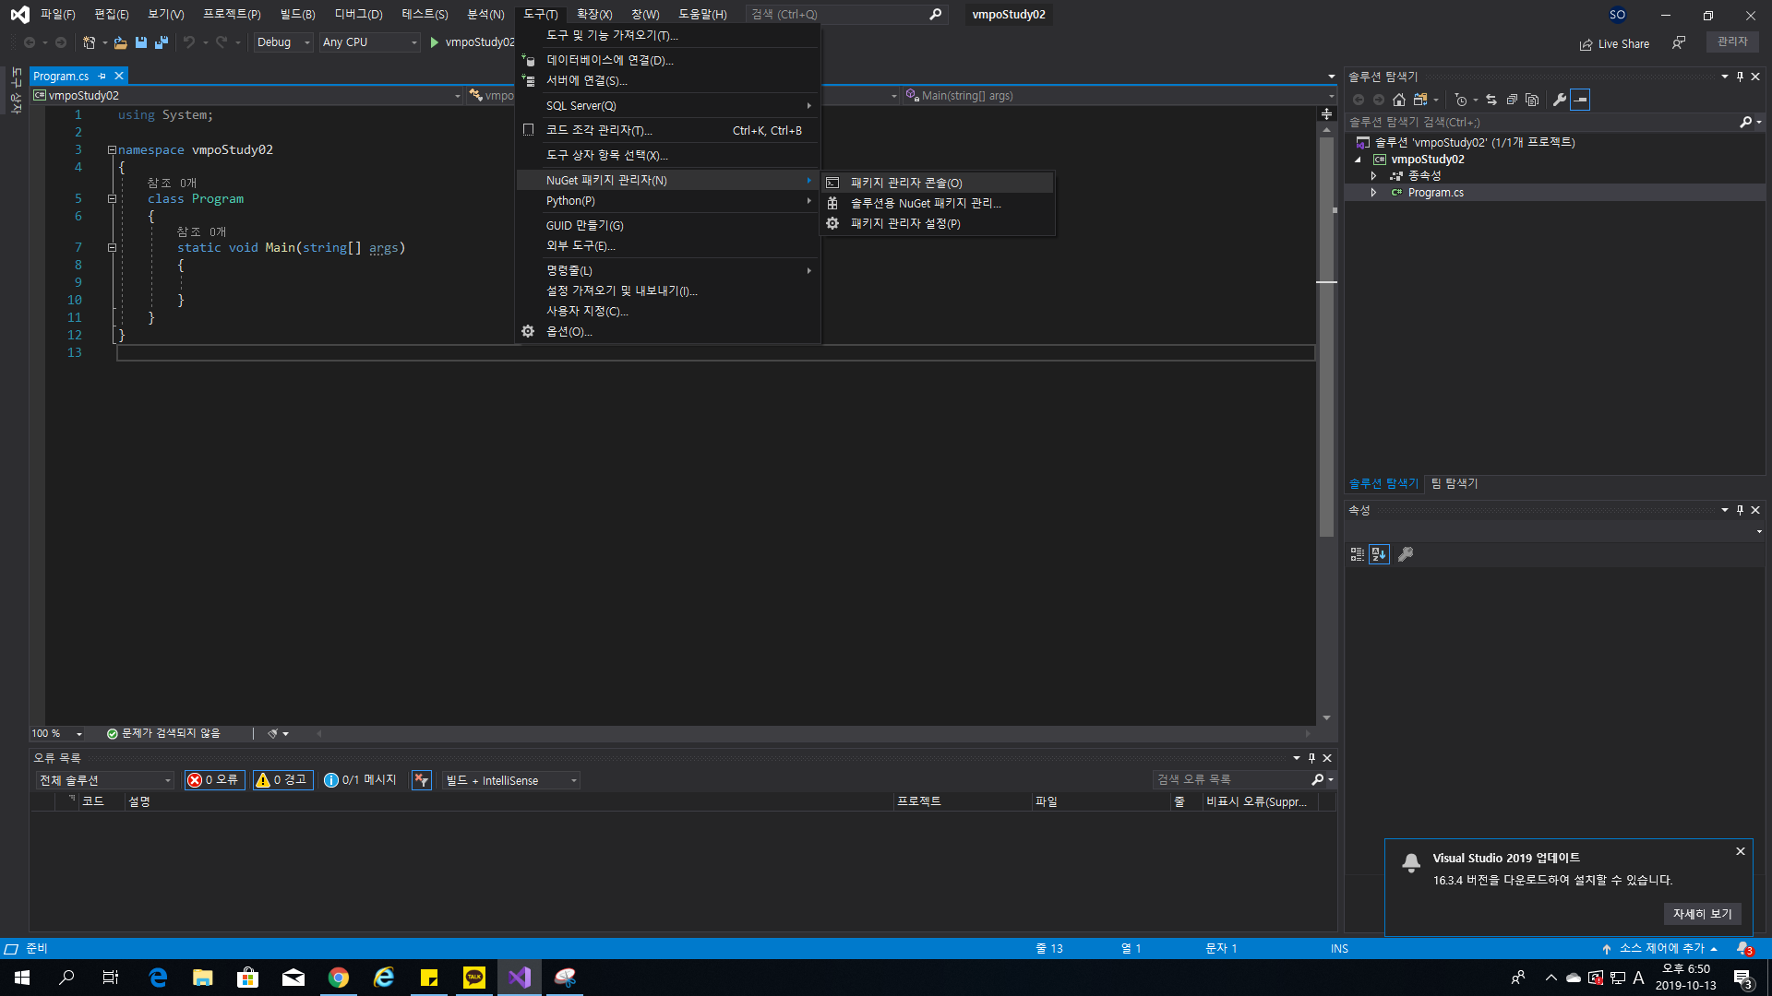The image size is (1772, 996).
Task: Click the Open File folder icon
Action: coord(120,42)
